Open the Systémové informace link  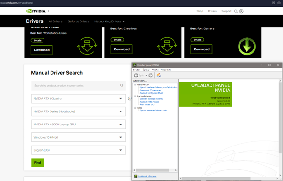click(x=147, y=176)
